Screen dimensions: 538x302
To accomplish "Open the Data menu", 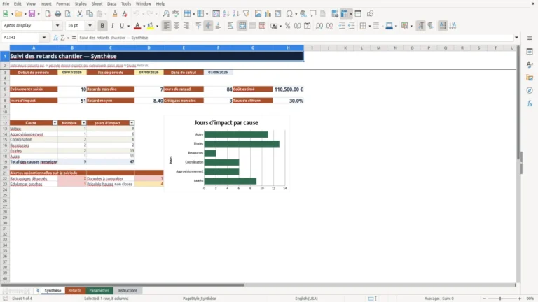I will pos(111,3).
